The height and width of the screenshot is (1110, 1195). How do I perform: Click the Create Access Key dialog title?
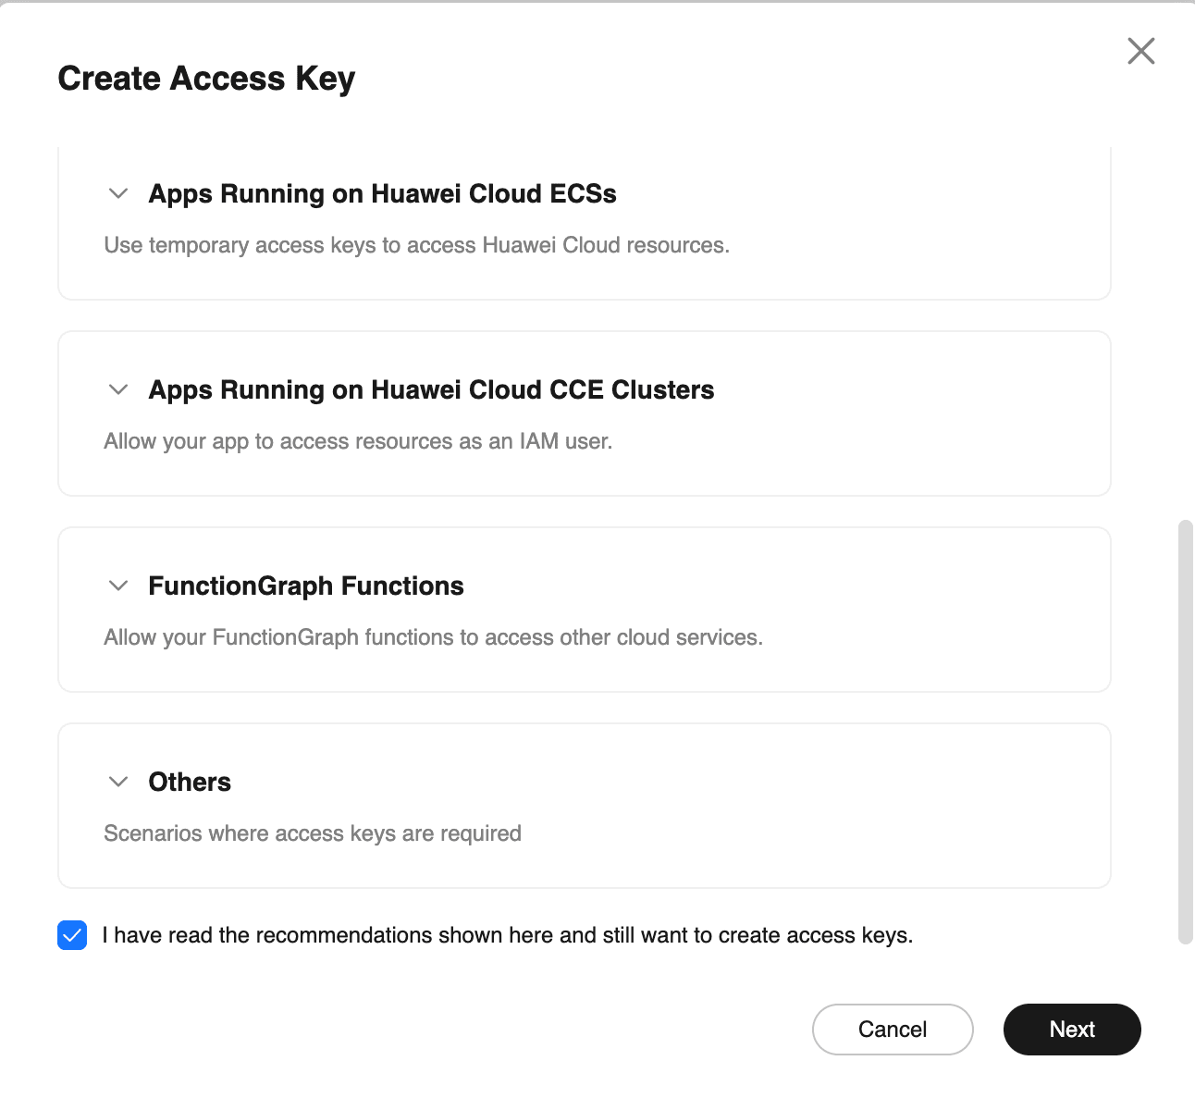click(206, 79)
